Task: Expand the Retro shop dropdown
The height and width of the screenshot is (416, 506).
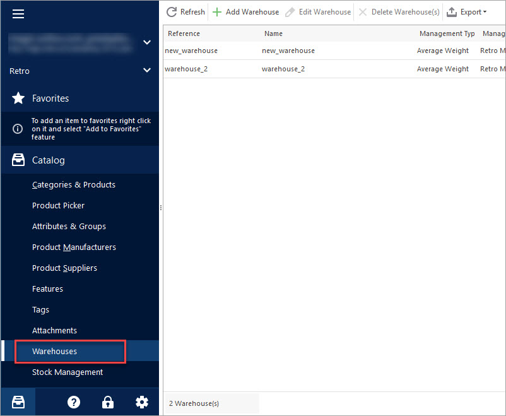Action: 147,70
